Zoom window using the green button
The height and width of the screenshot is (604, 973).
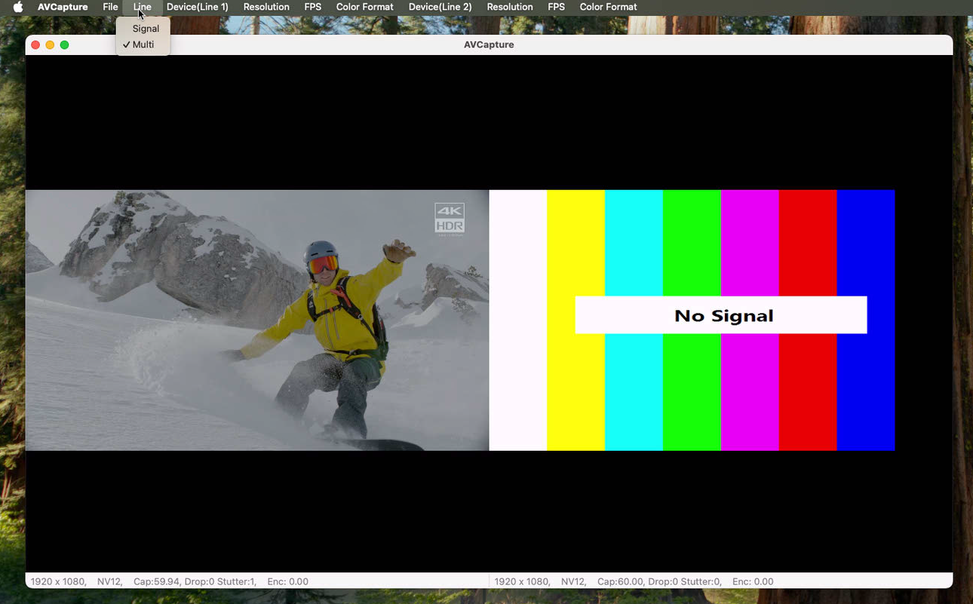[x=65, y=45]
